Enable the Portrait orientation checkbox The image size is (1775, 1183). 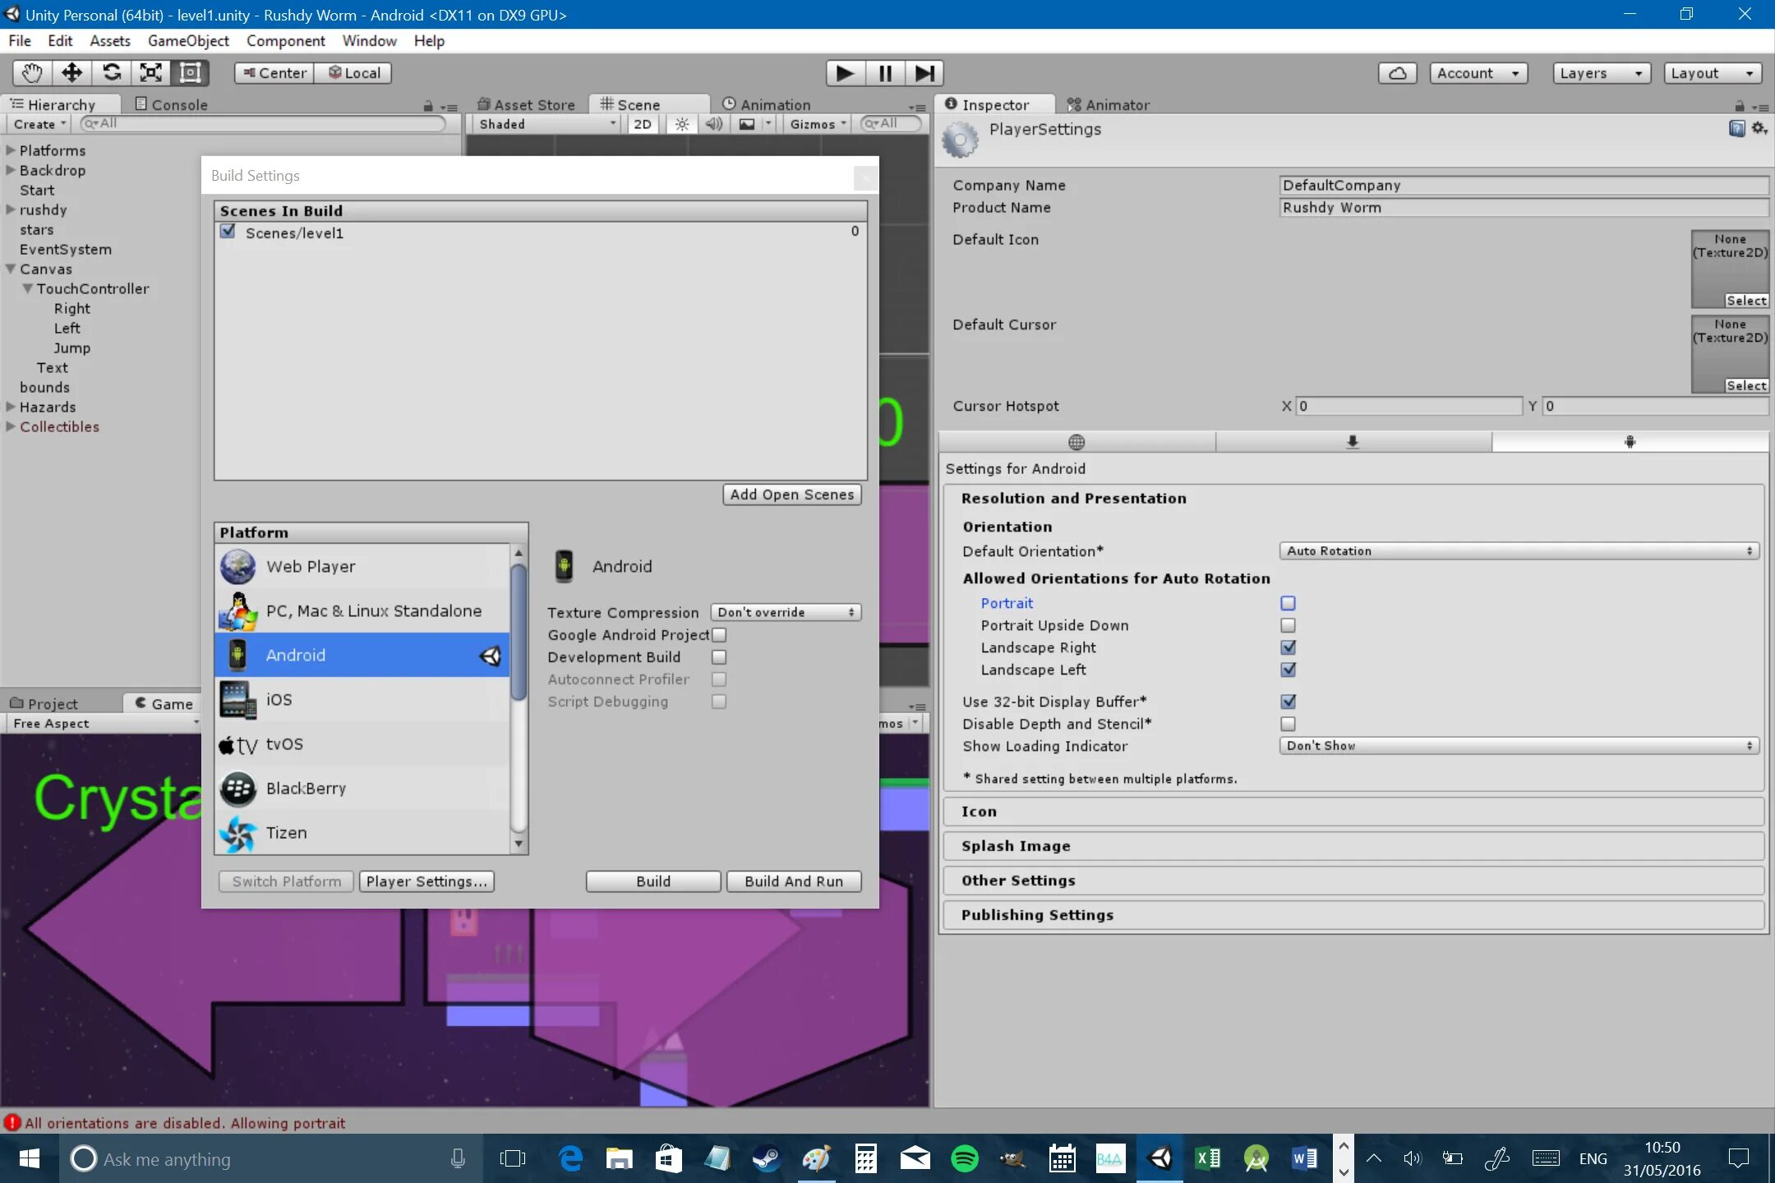pyautogui.click(x=1288, y=603)
